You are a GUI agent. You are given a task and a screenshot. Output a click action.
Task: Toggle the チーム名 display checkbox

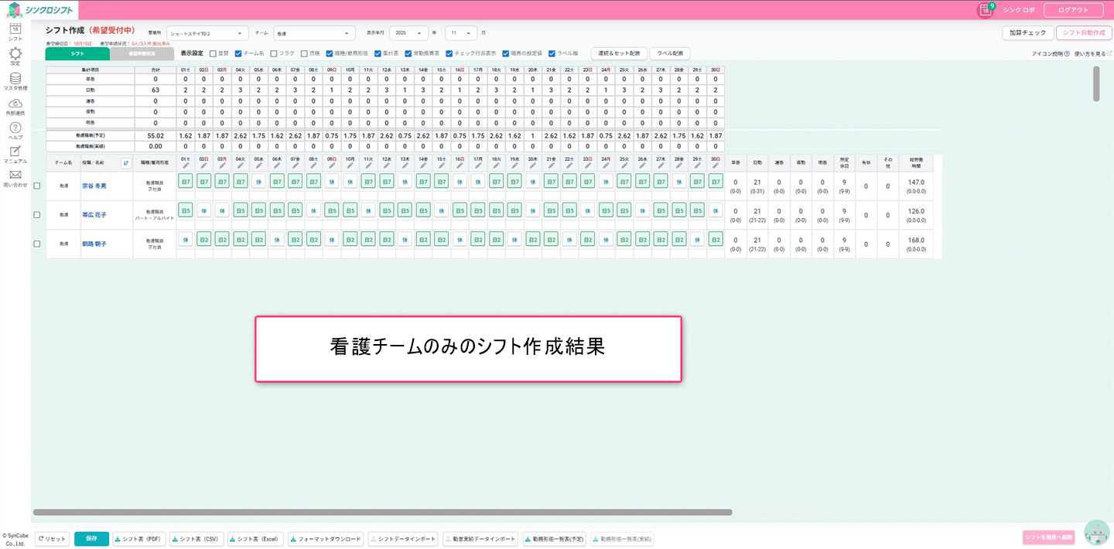238,53
